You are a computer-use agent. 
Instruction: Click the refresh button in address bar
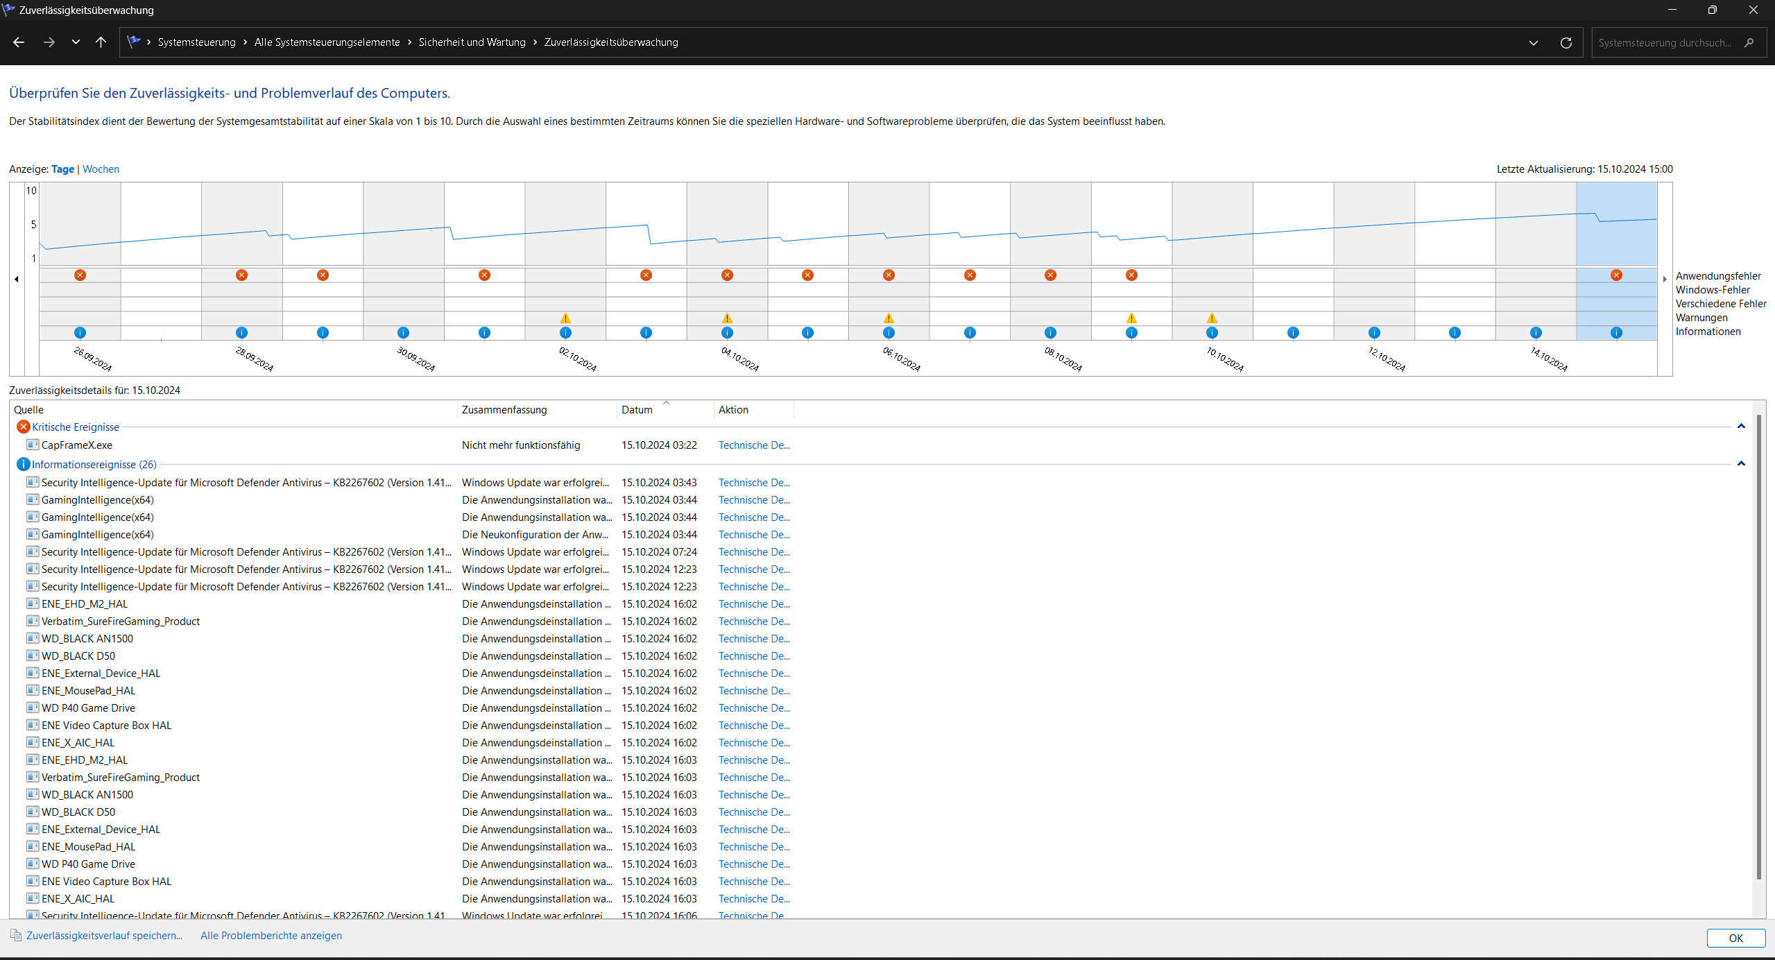click(x=1566, y=42)
